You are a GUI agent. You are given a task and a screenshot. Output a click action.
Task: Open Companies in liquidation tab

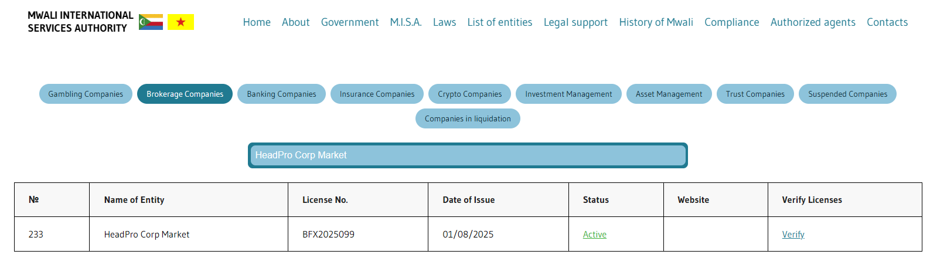coord(468,118)
